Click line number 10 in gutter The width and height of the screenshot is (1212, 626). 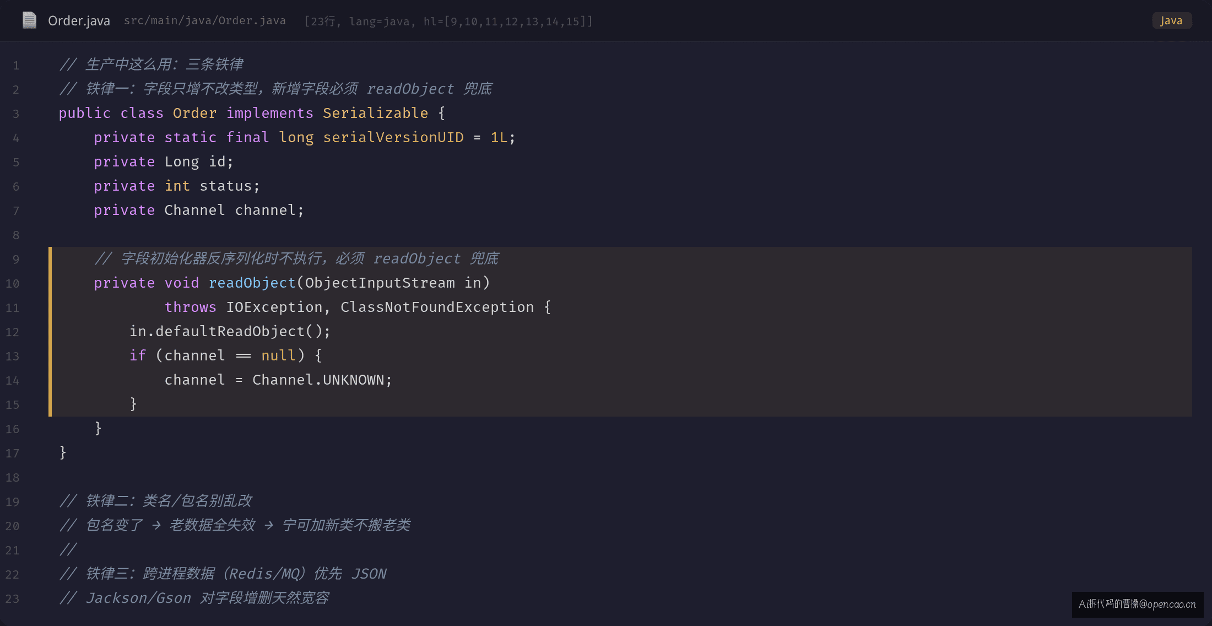click(12, 284)
